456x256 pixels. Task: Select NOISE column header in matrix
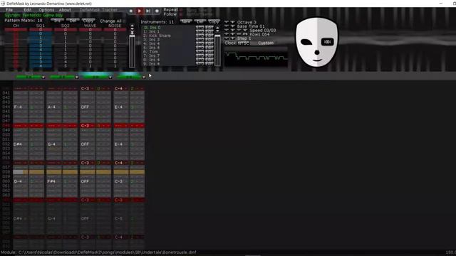click(x=115, y=26)
